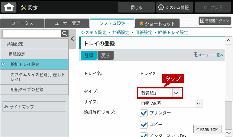Select 給紙トレイ設定 in the sidebar
The height and width of the screenshot is (137, 233).
[34, 64]
